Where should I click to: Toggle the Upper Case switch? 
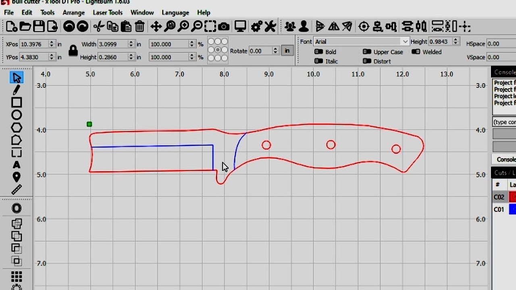click(x=367, y=52)
